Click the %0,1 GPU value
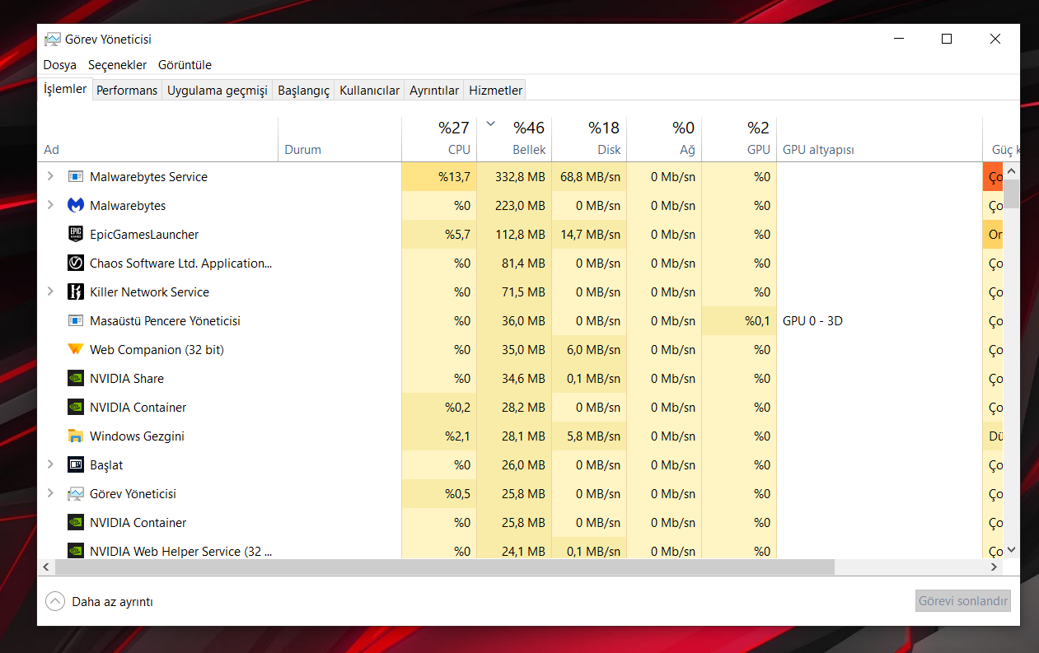The width and height of the screenshot is (1039, 653). (757, 321)
